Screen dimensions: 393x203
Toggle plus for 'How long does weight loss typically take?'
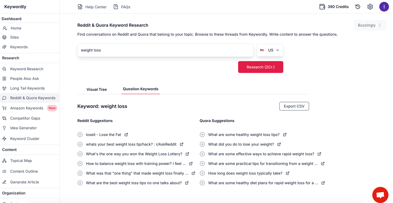(x=202, y=173)
